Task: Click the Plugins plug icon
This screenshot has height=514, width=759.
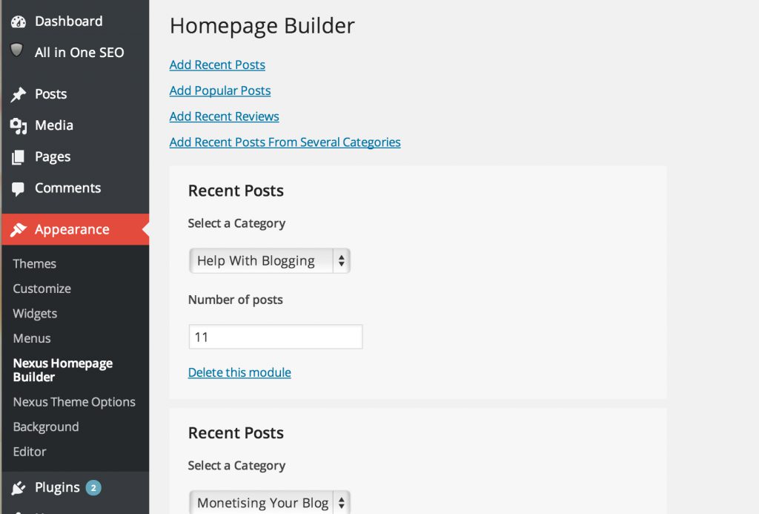Action: [18, 488]
